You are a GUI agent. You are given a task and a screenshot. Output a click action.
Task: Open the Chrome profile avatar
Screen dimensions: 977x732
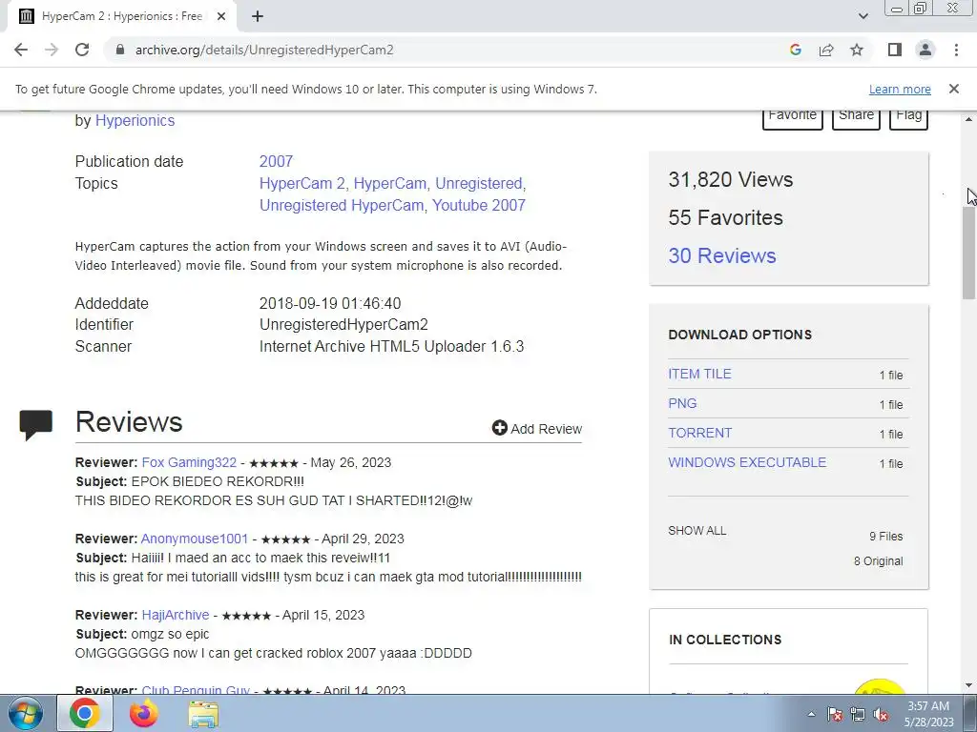click(925, 50)
